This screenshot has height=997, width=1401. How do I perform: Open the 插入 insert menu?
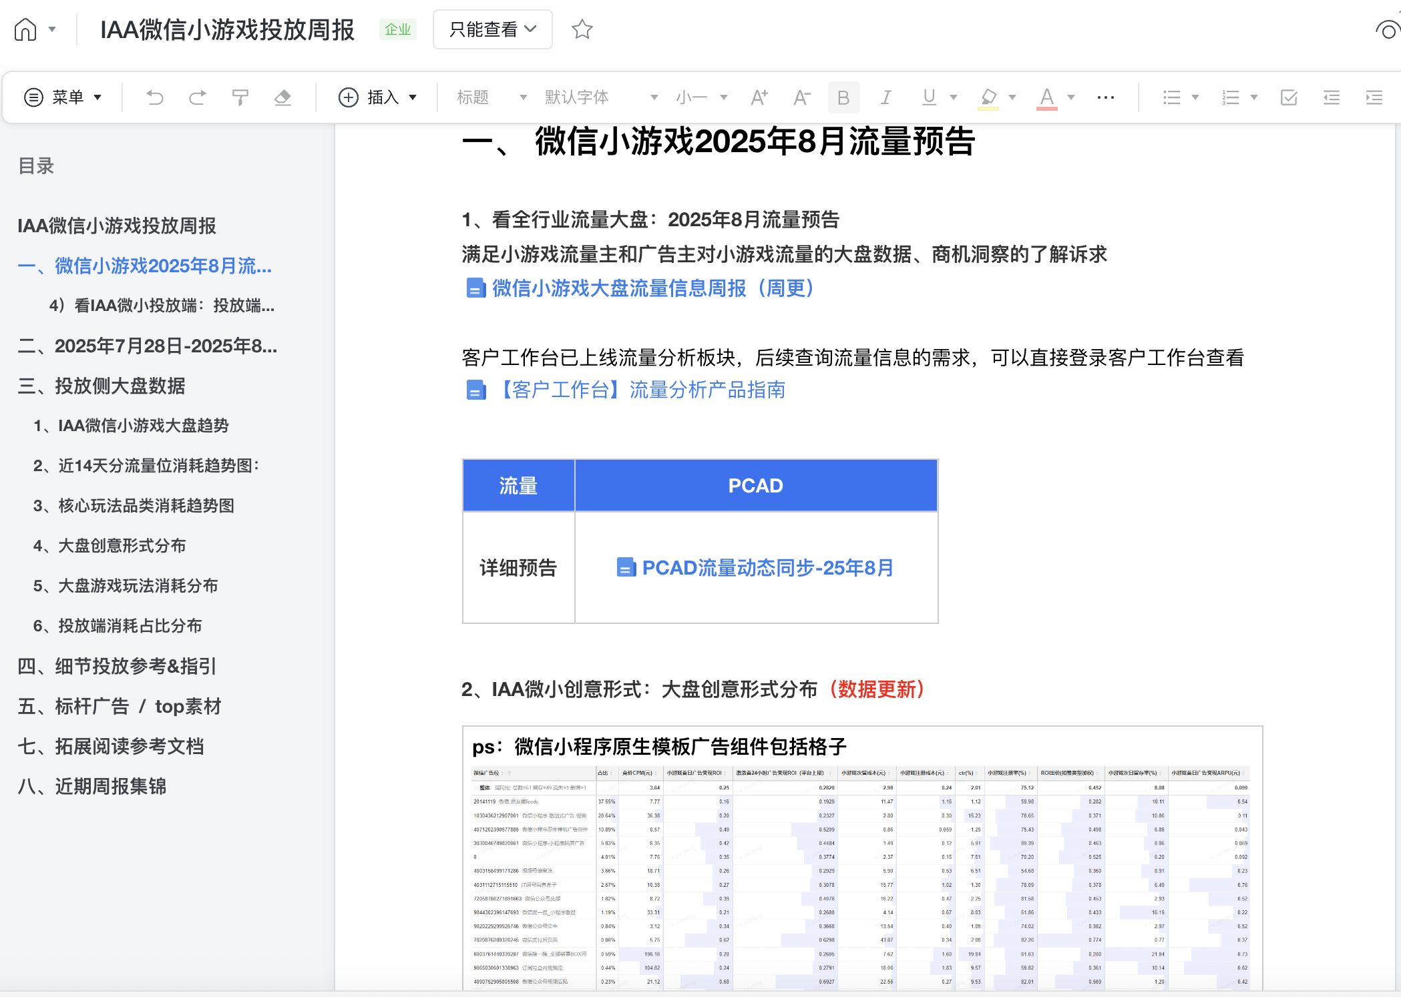click(x=378, y=97)
